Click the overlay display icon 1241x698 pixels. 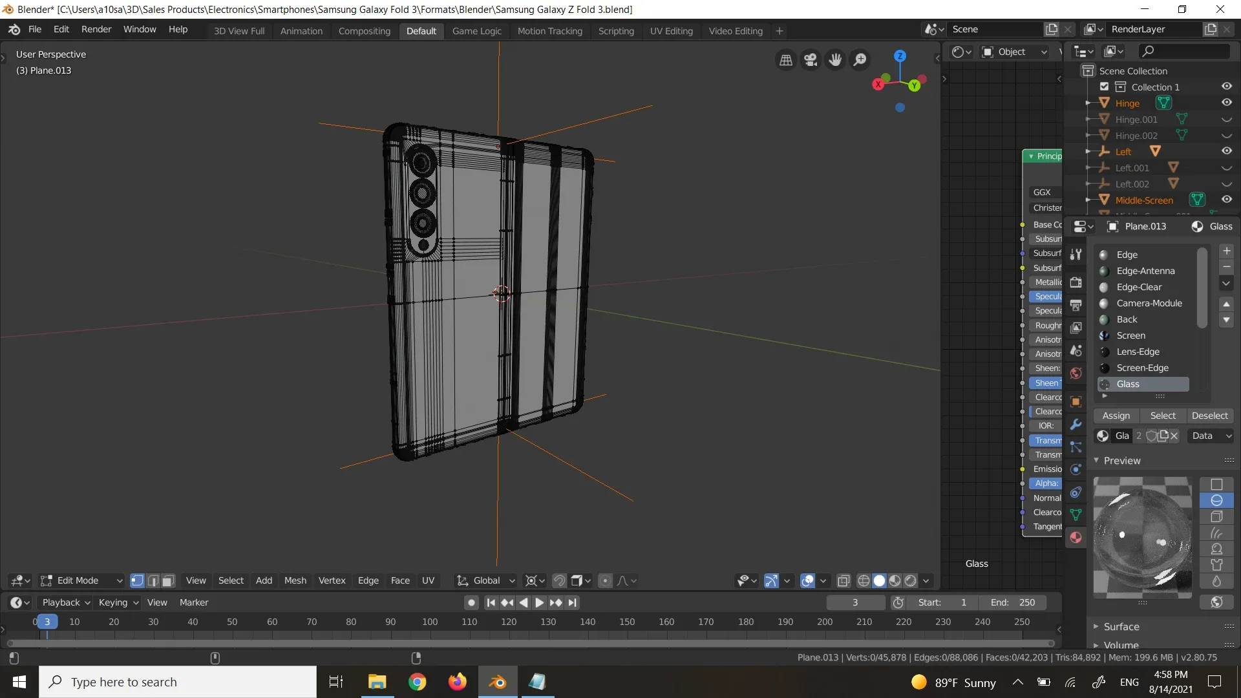click(809, 580)
